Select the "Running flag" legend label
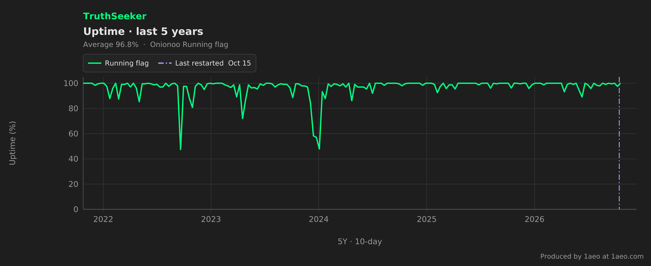The width and height of the screenshot is (651, 266). point(127,63)
